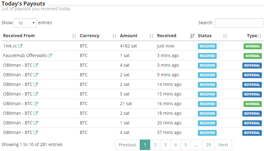This screenshot has height=151, width=264.
Task: Sort by Currency column arrows
Action: (x=114, y=36)
